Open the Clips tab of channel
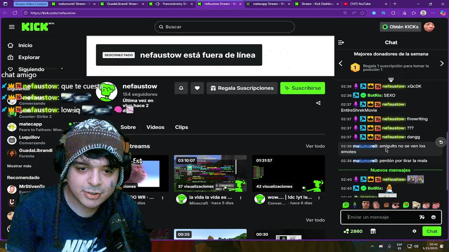Viewport: 449px width, 252px height. (181, 127)
